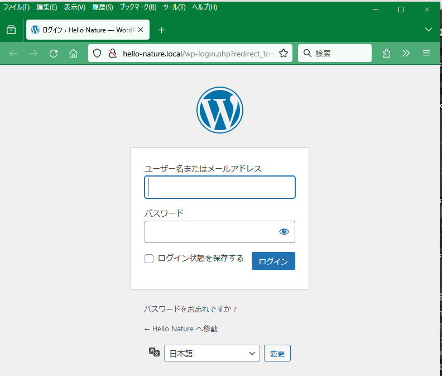Reload the page with the refresh icon
Image resolution: width=442 pixels, height=376 pixels.
[54, 54]
